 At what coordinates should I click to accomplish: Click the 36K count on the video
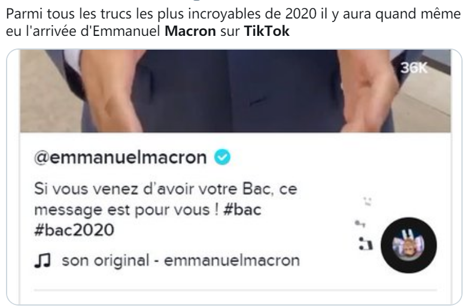tap(414, 68)
